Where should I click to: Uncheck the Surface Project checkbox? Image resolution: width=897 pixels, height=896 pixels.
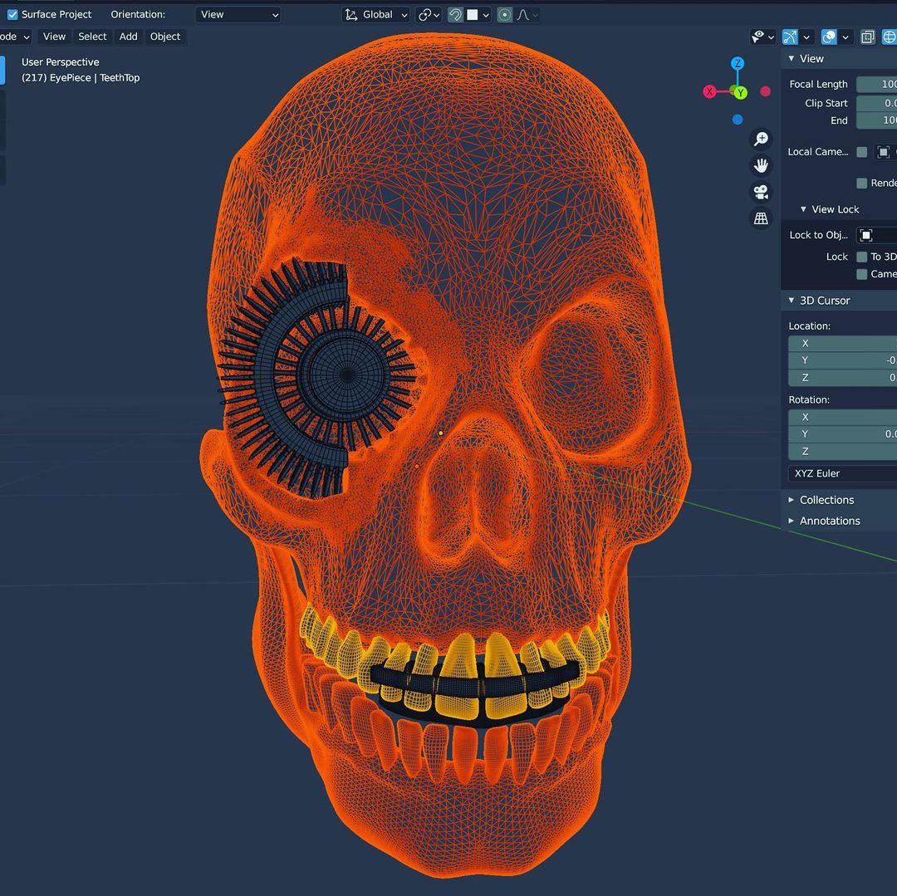[12, 15]
